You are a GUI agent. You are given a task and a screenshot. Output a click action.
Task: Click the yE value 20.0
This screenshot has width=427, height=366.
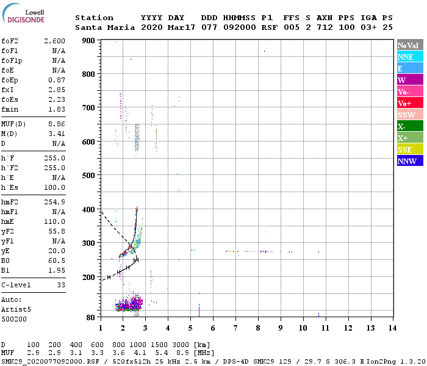click(57, 251)
